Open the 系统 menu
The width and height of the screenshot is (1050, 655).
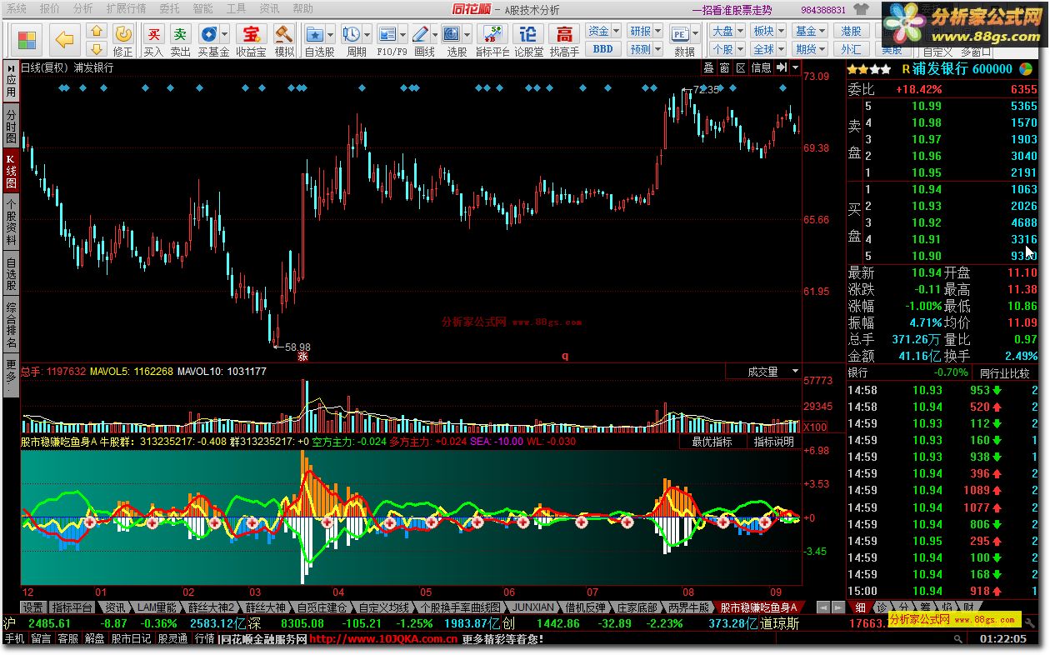pos(17,8)
